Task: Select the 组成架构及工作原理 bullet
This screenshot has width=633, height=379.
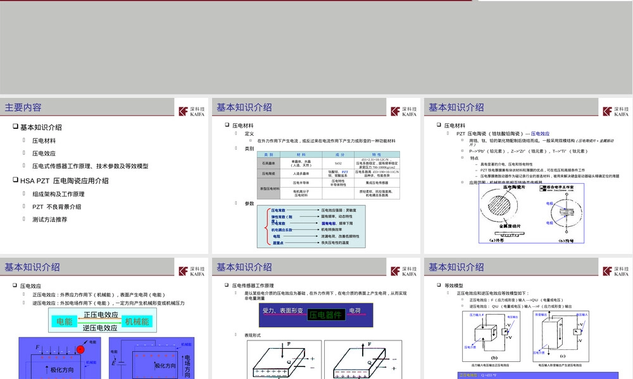Action: coord(58,194)
